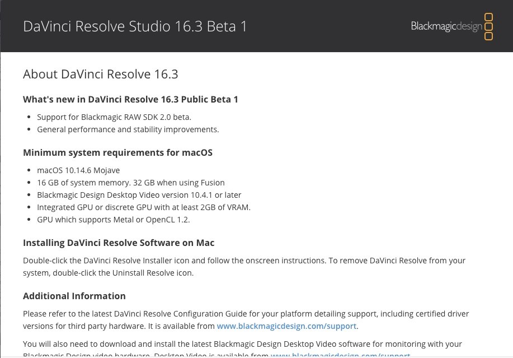The width and height of the screenshot is (513, 358).
Task: Select the 'Additional Information' heading
Action: point(74,296)
